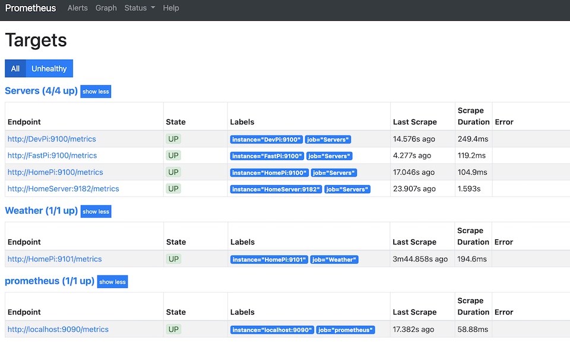Click the 3m44.858s ago last scrape value
Image resolution: width=570 pixels, height=343 pixels.
click(420, 259)
